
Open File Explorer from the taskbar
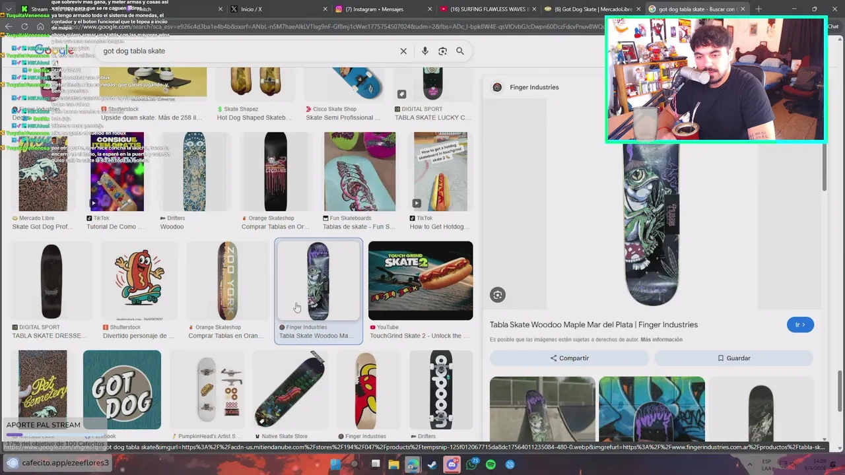click(x=394, y=464)
